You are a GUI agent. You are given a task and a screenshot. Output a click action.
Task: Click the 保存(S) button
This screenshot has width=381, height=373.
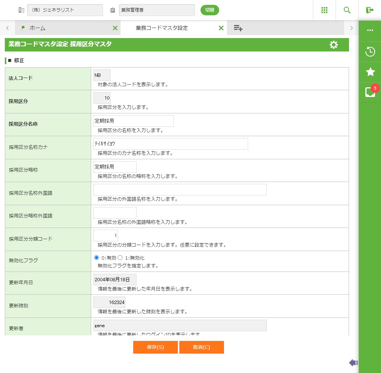(x=155, y=347)
